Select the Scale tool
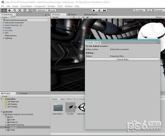 pyautogui.click(x=20, y=11)
